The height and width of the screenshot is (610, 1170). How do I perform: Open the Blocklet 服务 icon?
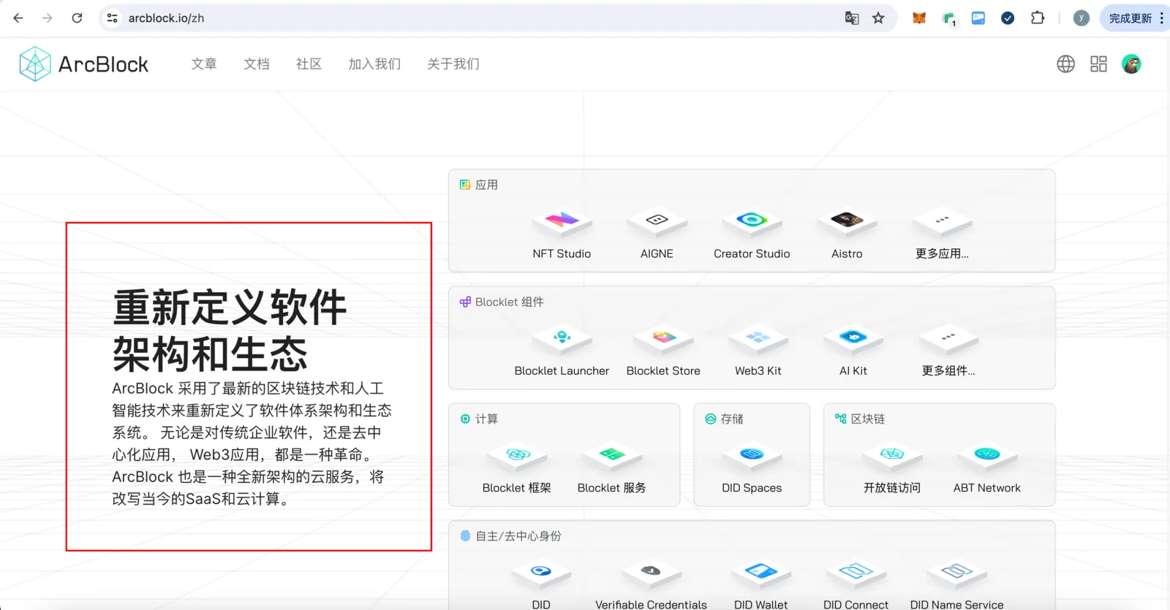(612, 455)
